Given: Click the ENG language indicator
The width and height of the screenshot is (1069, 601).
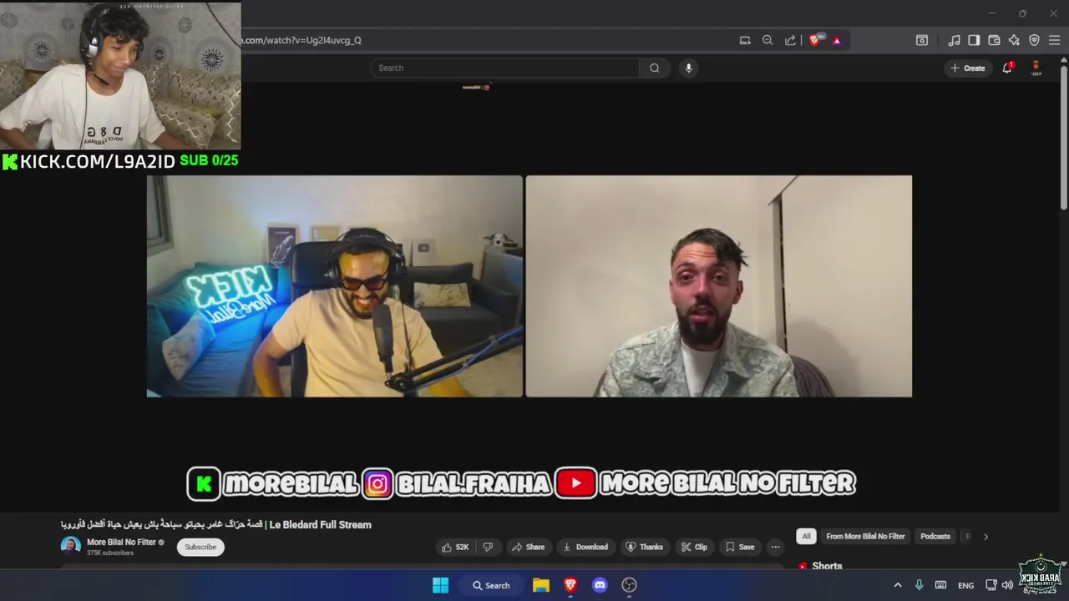Looking at the screenshot, I should [965, 585].
